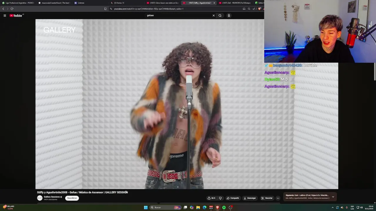Open File Explorer from the taskbar
The width and height of the screenshot is (376, 211).
point(198,207)
